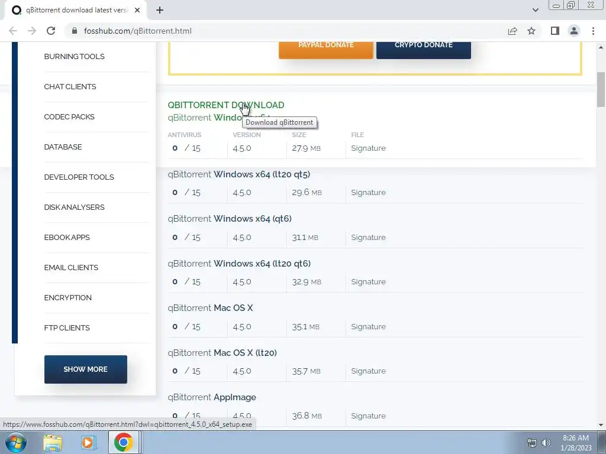Download qBittorrent Mac OS X (lt20)
Image resolution: width=606 pixels, height=454 pixels.
click(x=223, y=352)
